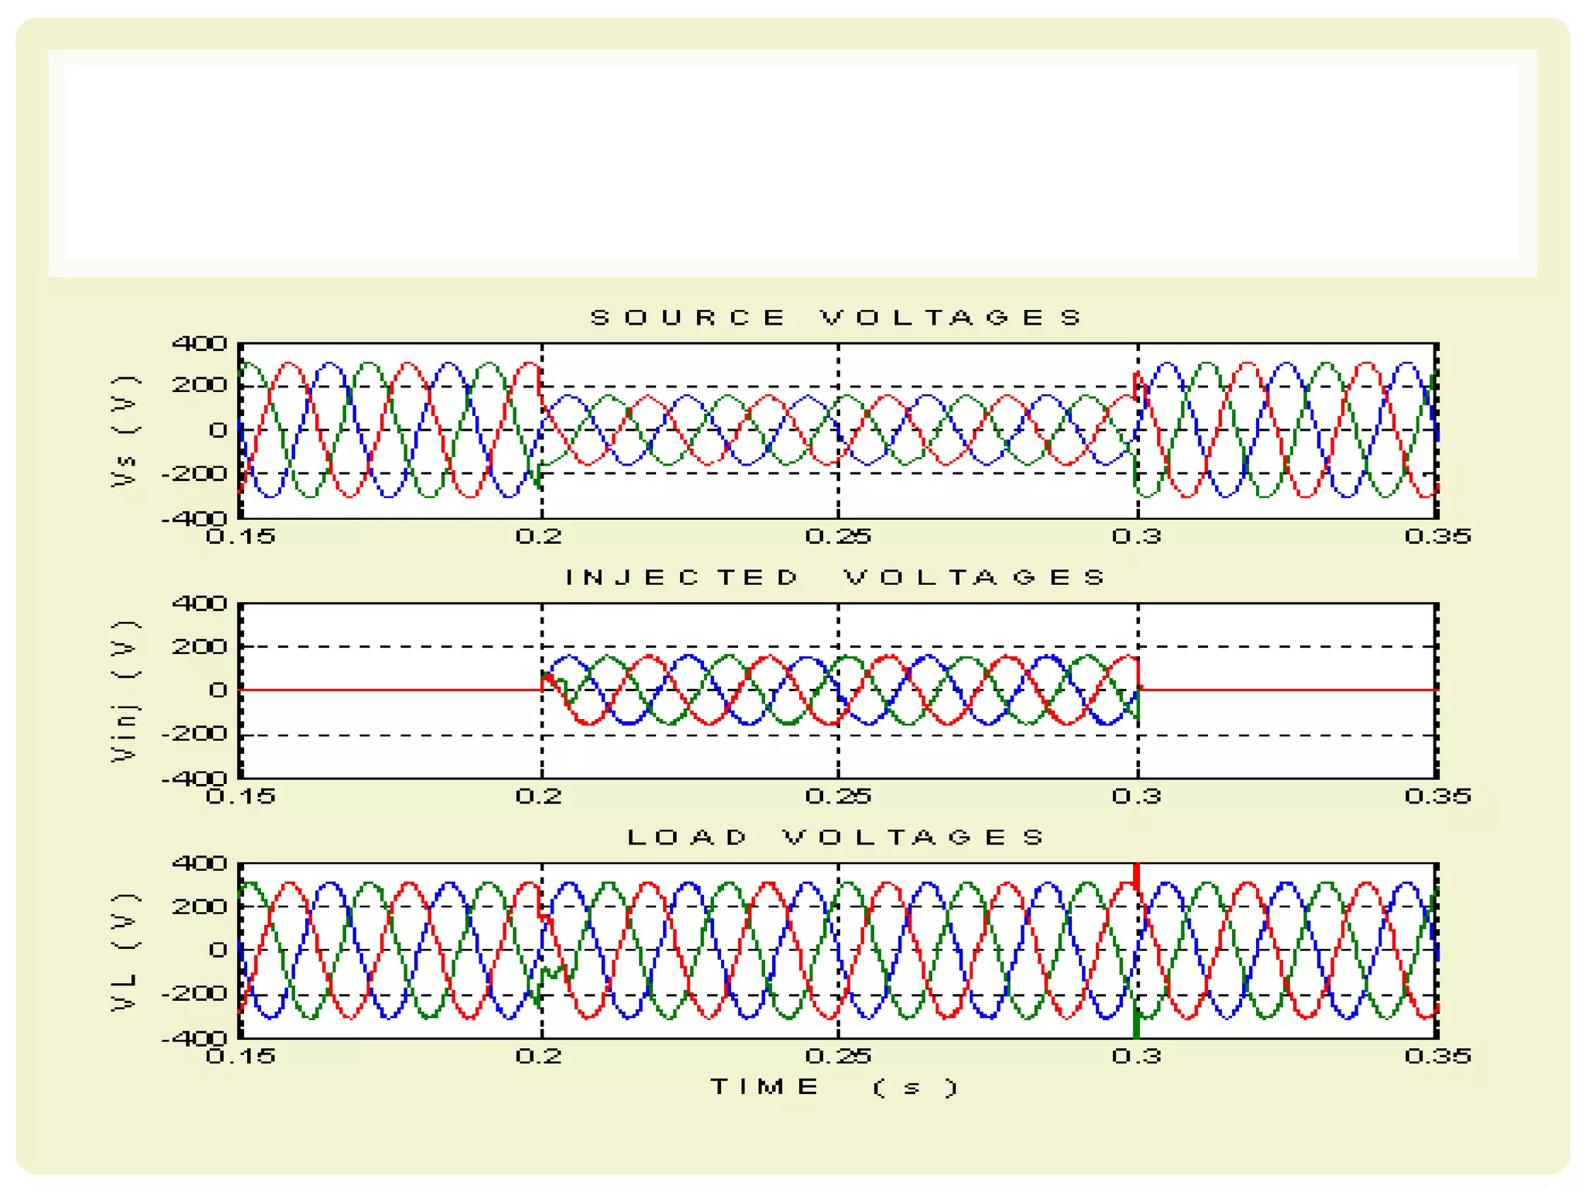Click the 400 tick label on source plot
This screenshot has height=1190, width=1586.
click(x=199, y=343)
